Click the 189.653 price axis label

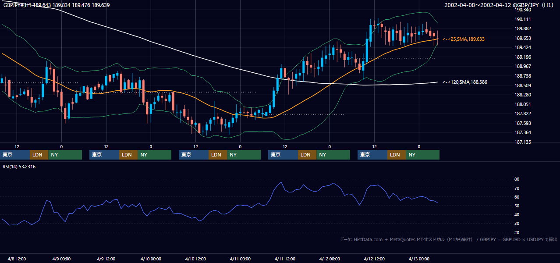tap(524, 38)
